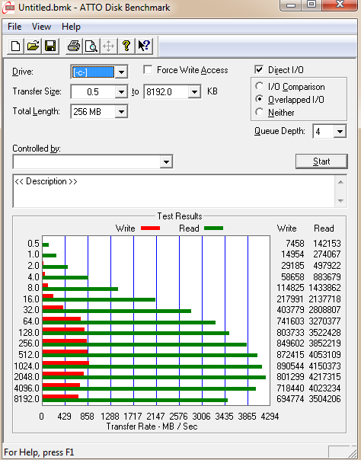Click the red Write legend swatch

151,228
